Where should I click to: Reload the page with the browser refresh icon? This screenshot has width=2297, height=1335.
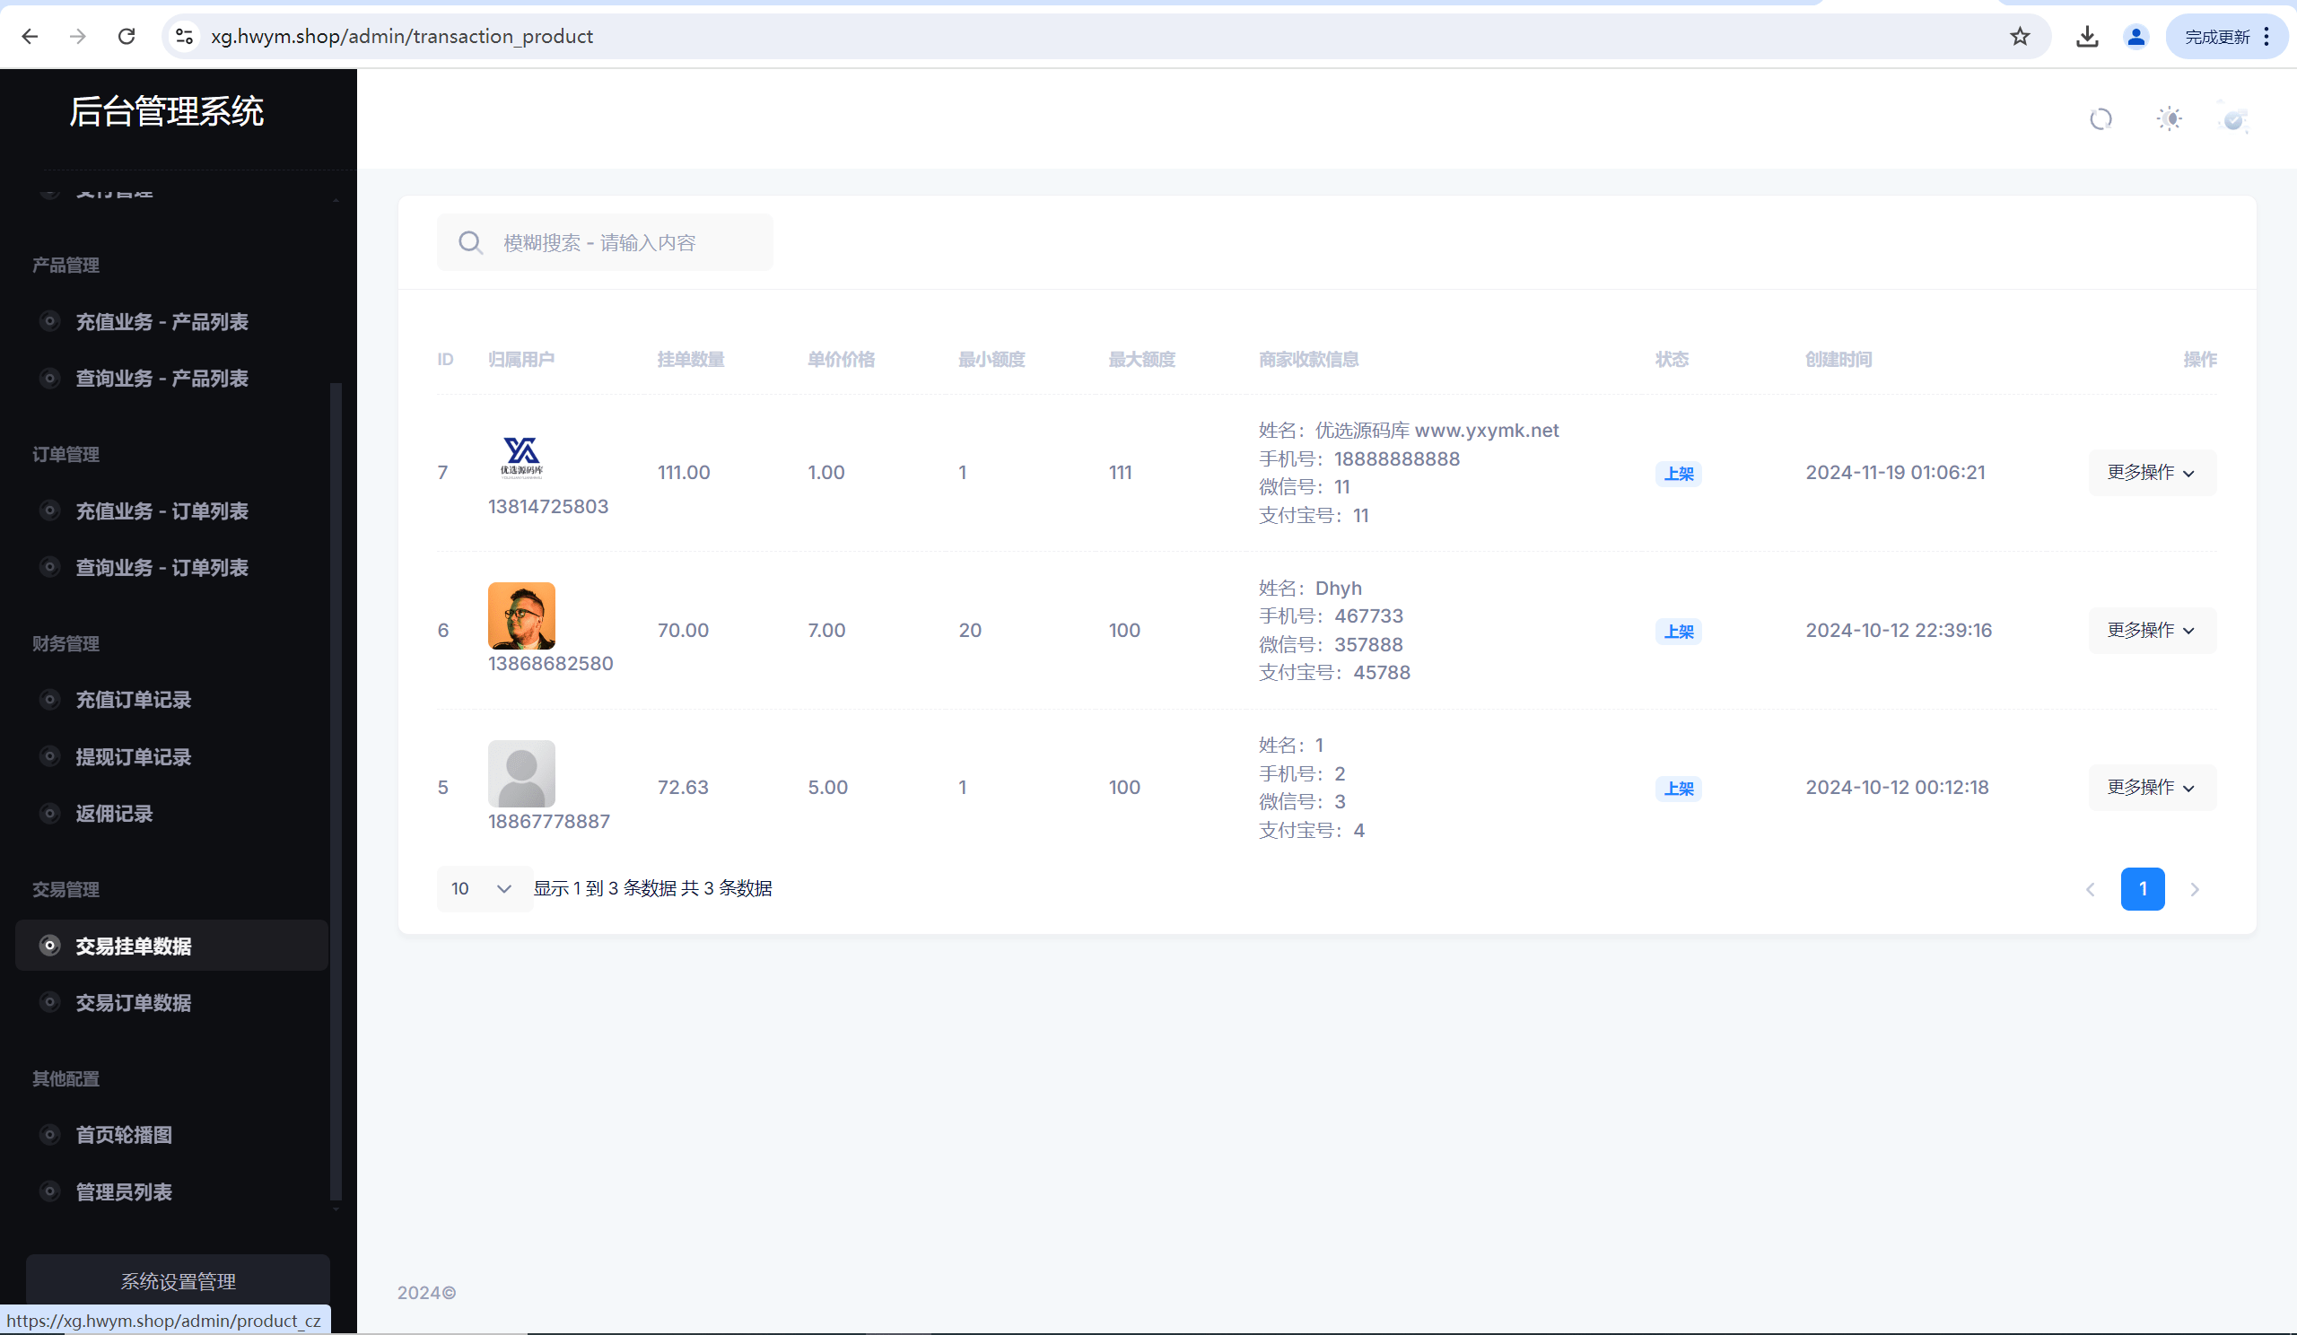127,37
